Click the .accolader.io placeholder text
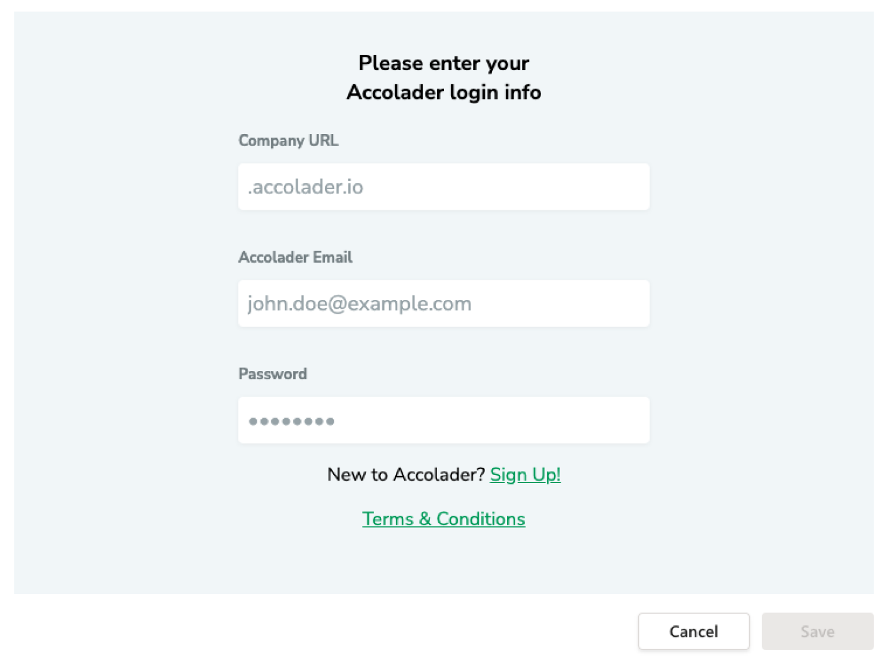 point(305,187)
